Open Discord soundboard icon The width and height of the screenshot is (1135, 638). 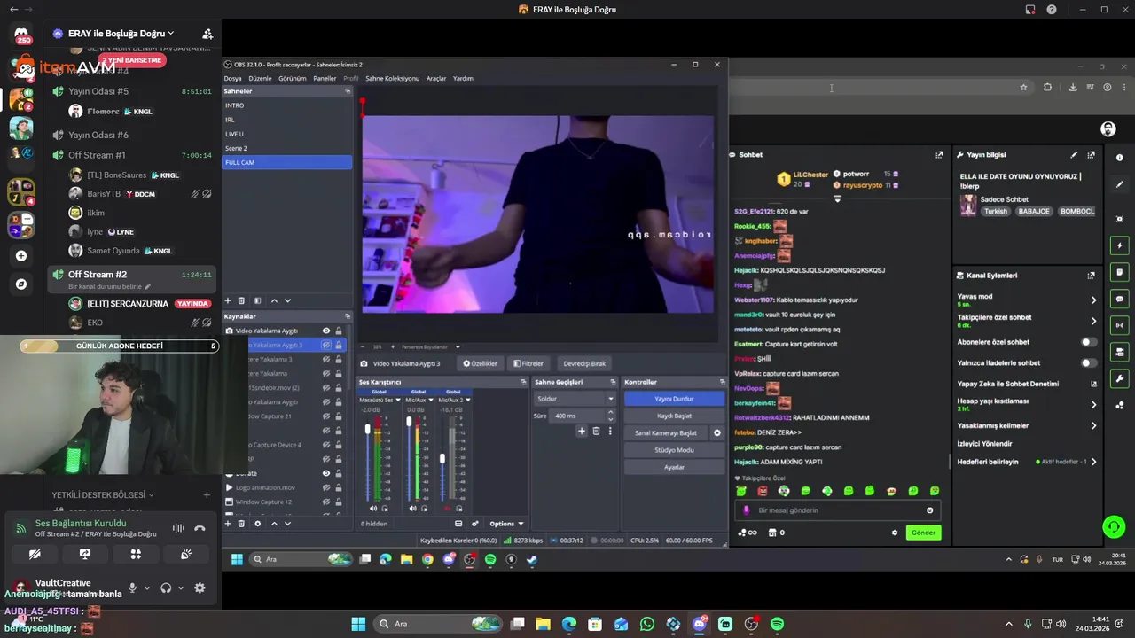pos(186,554)
